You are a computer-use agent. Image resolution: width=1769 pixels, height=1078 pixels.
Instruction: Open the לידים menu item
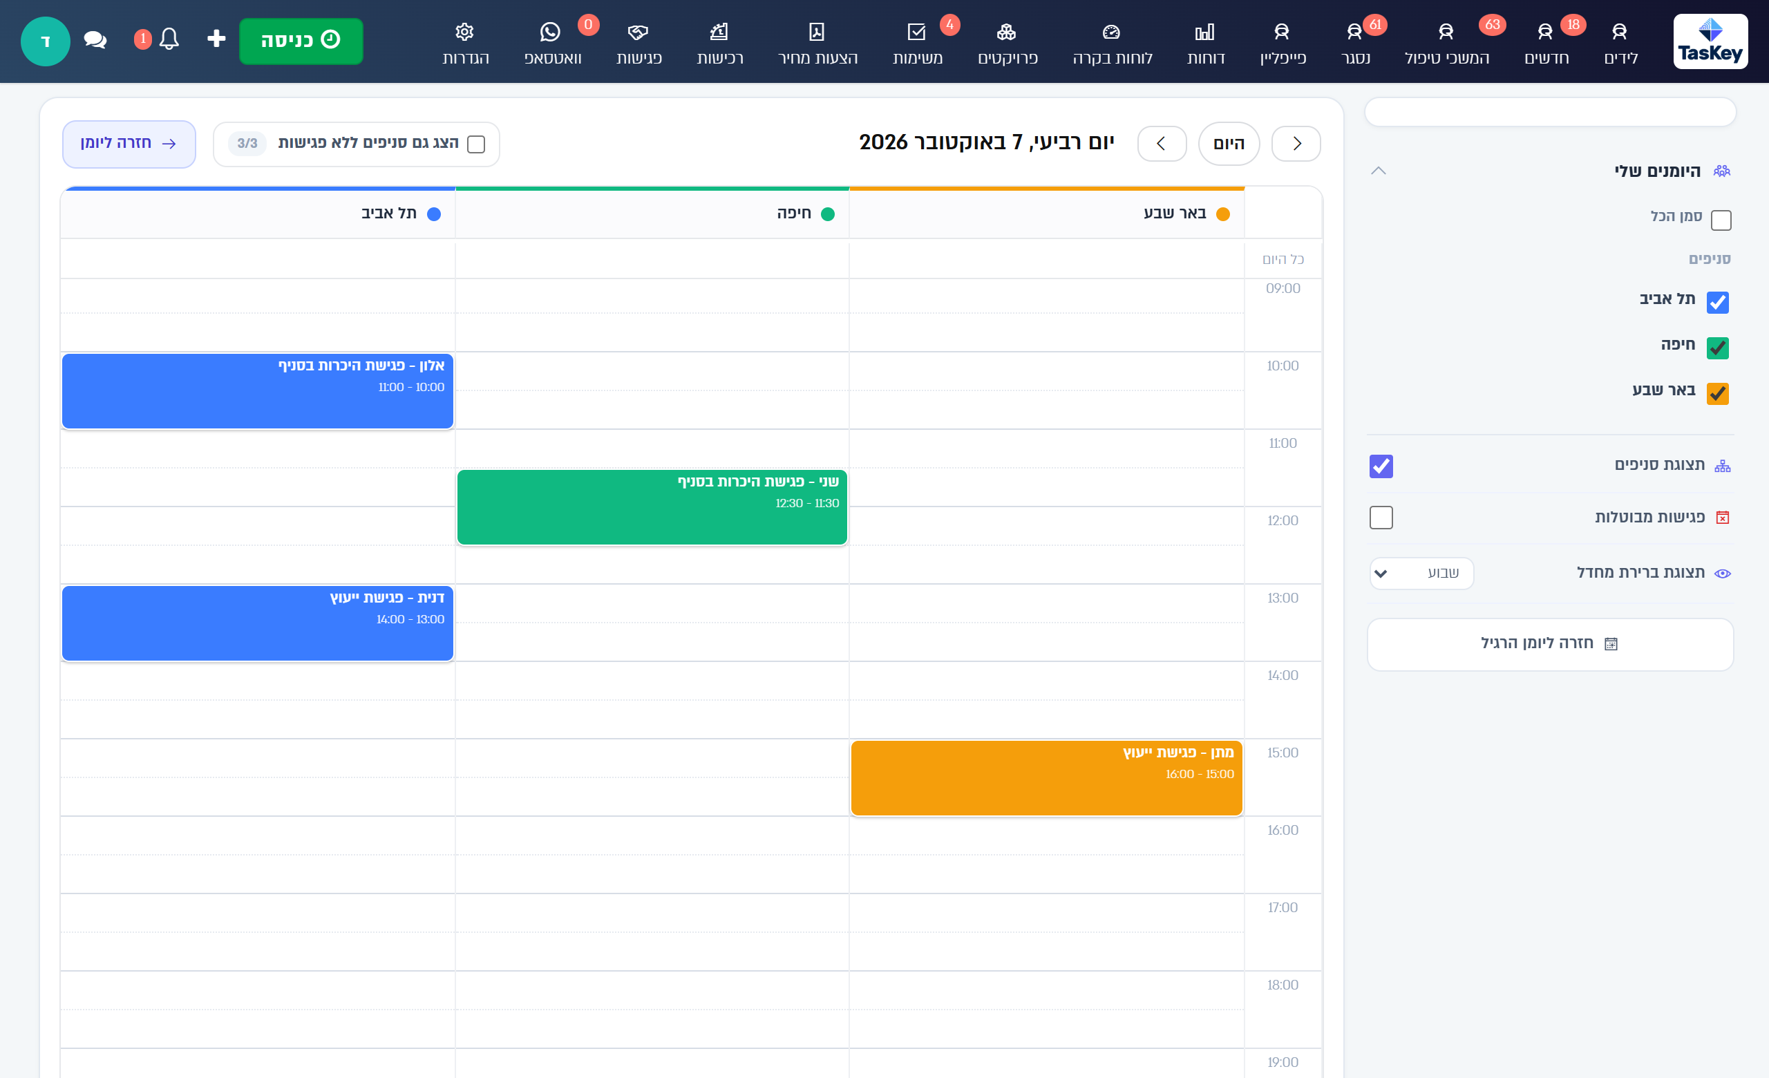pos(1620,43)
